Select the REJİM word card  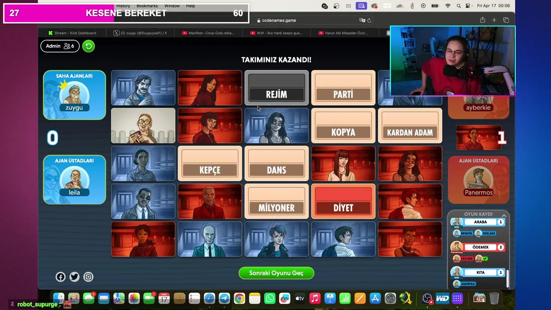276,88
